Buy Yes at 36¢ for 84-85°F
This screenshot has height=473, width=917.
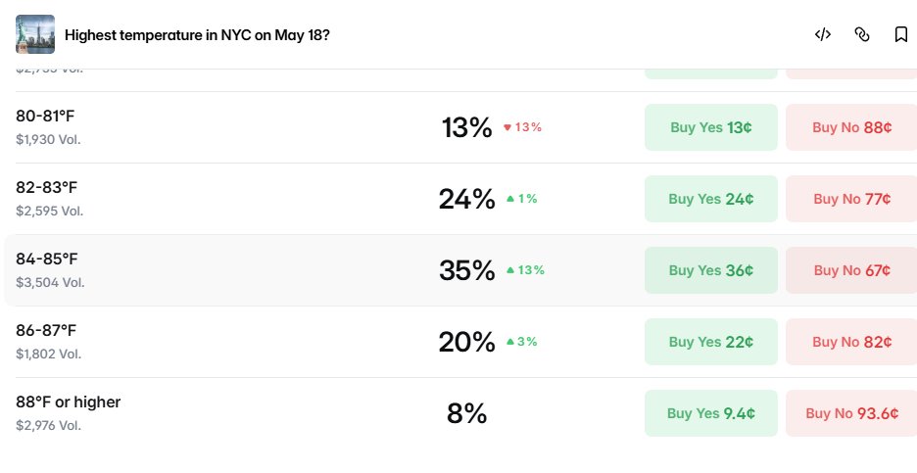[711, 270]
